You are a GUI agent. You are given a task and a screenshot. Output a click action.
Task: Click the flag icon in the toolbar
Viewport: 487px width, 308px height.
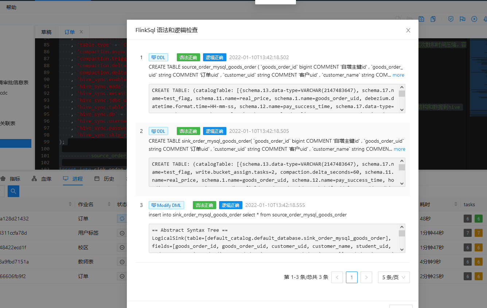(463, 19)
